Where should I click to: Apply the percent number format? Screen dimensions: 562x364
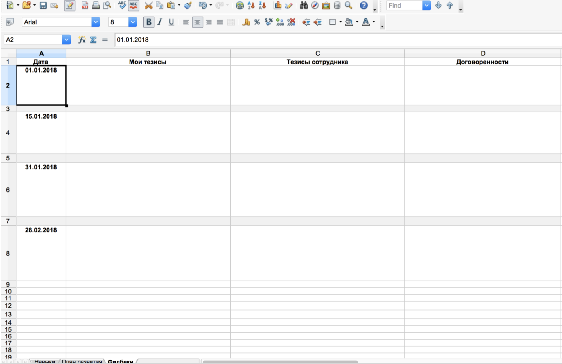(257, 22)
